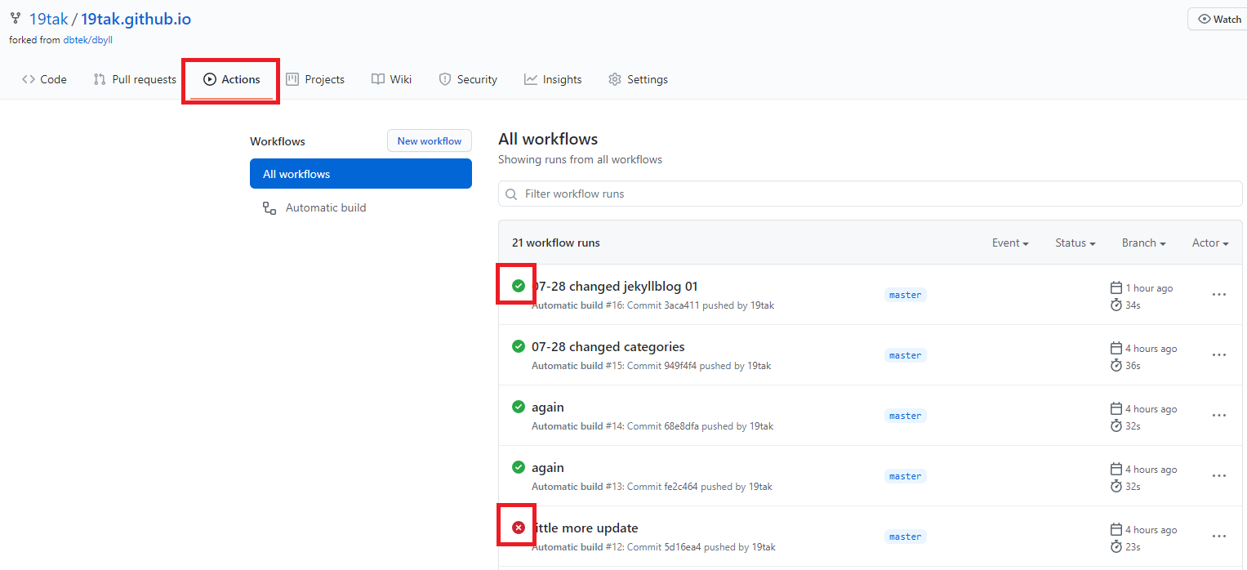Open more options for build #14 run

(x=1219, y=416)
